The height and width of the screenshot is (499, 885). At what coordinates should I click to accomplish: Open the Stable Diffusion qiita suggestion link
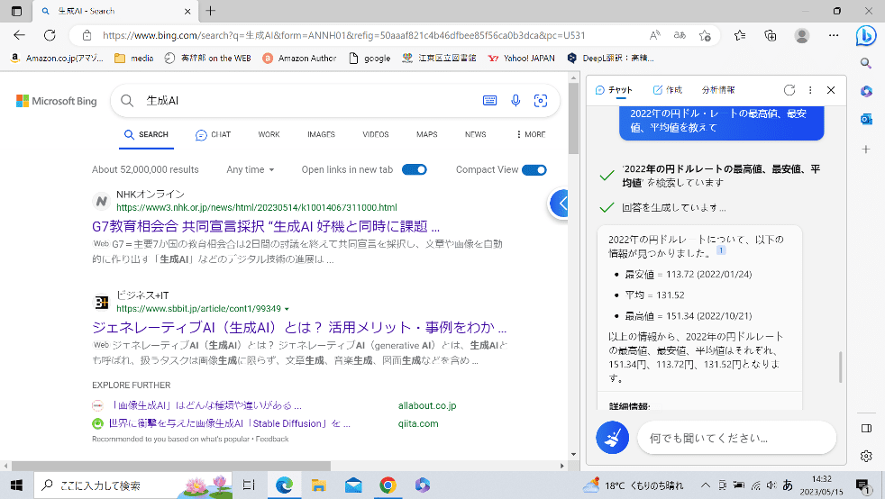229,423
